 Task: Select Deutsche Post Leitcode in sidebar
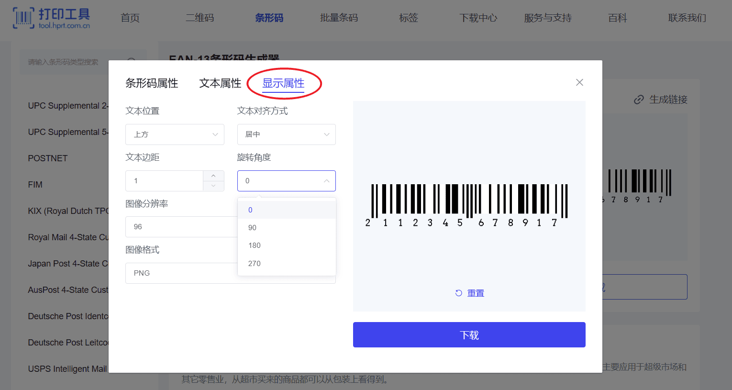pos(68,343)
